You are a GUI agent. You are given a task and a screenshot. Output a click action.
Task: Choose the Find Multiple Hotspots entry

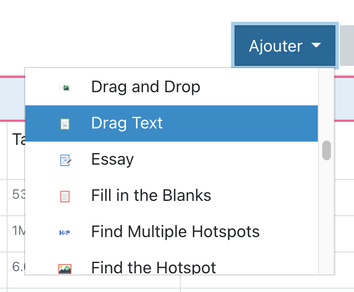point(175,232)
